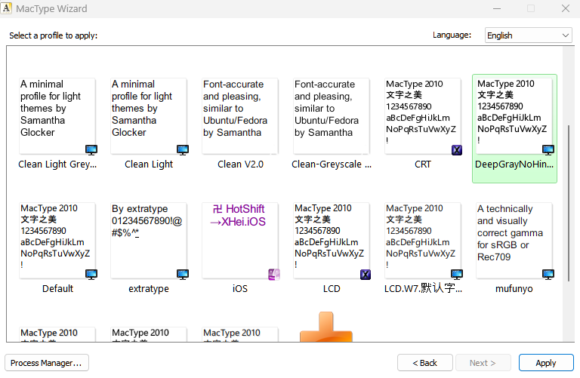Click the monitor icon on mufunyo profile
This screenshot has width=580, height=378.
548,274
